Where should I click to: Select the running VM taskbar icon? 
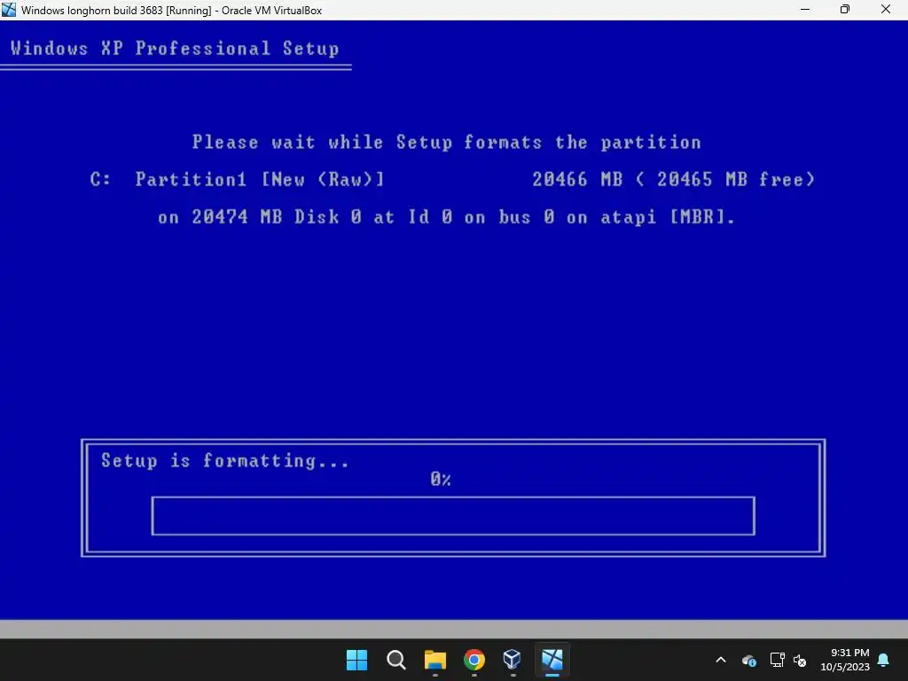pyautogui.click(x=552, y=660)
